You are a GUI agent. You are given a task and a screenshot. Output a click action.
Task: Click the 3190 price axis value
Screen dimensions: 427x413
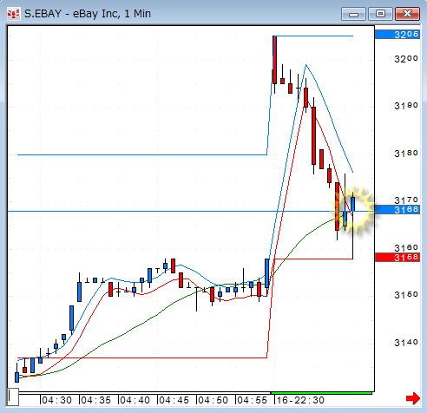click(x=406, y=106)
